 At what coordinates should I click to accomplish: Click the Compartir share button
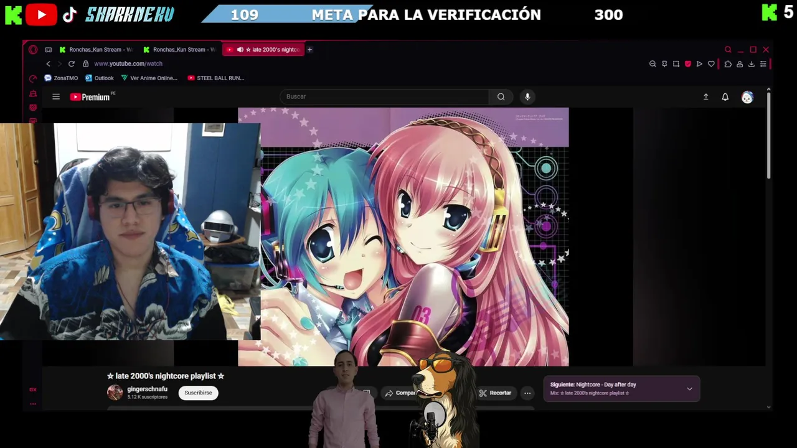coord(401,393)
